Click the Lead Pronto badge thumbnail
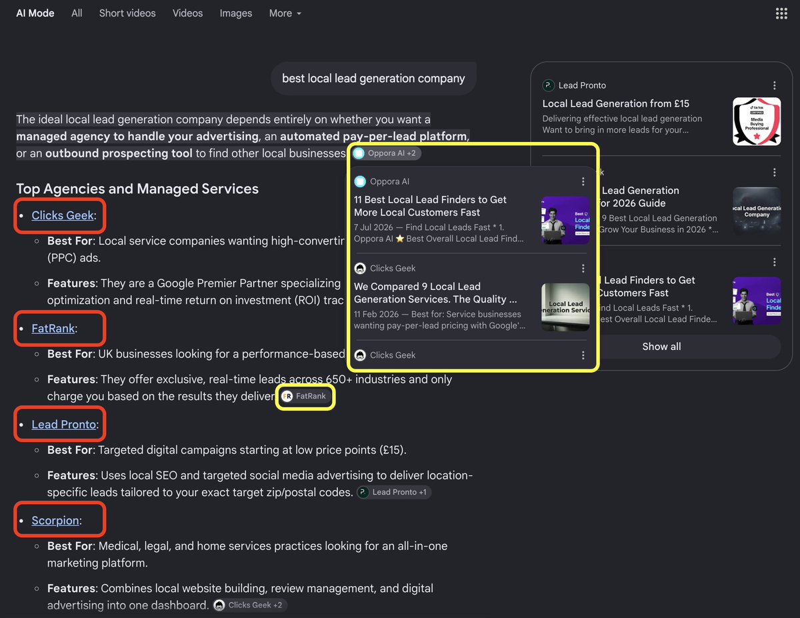This screenshot has width=800, height=618. [757, 121]
